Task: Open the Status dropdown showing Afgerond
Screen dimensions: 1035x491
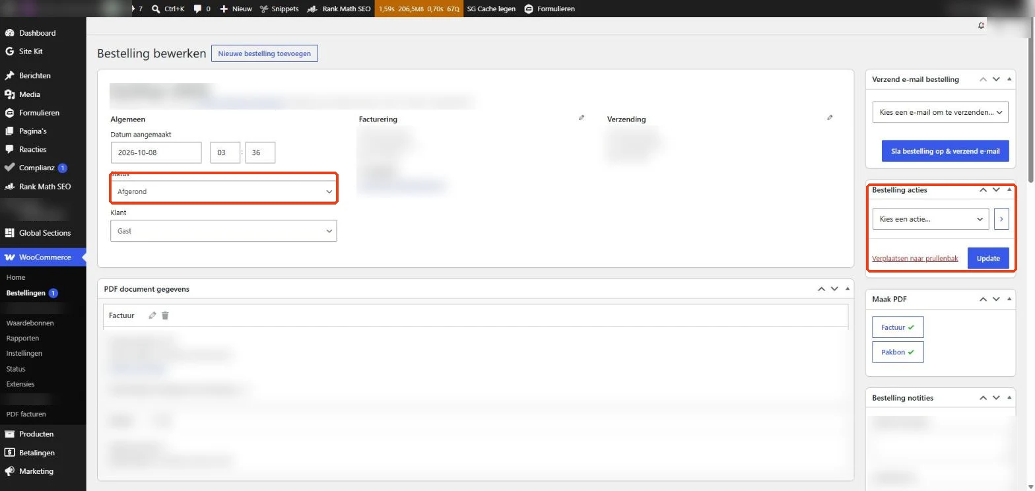Action: (x=224, y=191)
